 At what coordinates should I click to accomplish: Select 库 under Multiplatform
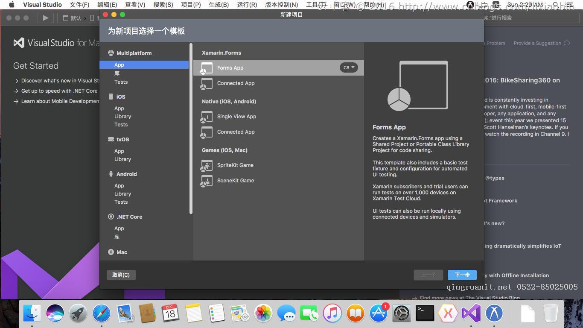click(117, 73)
